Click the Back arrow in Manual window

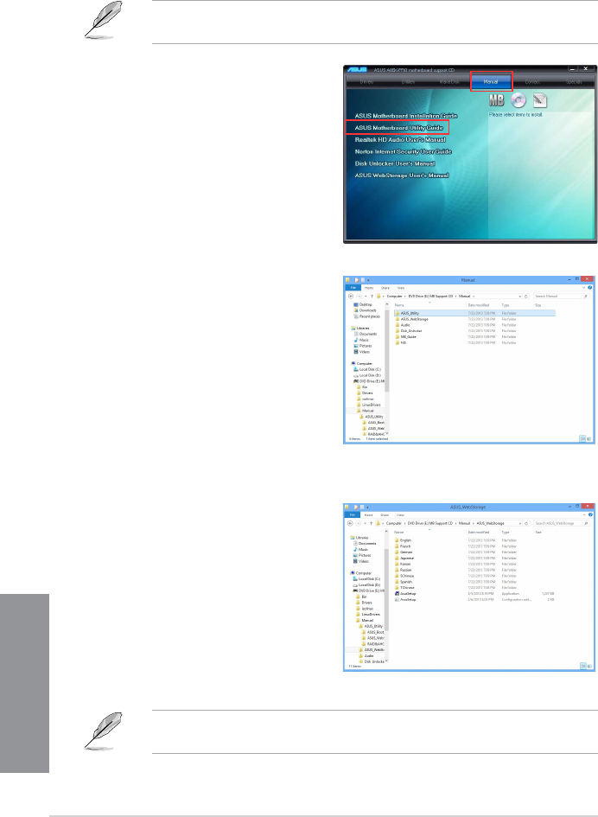[x=351, y=296]
